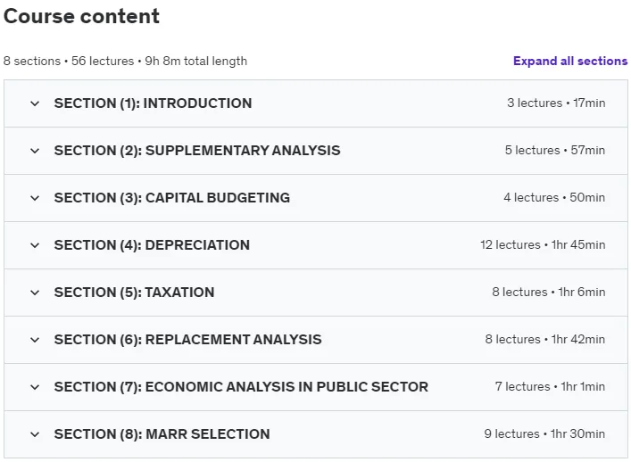Open the SECTION (5): TAXATION title

point(134,293)
